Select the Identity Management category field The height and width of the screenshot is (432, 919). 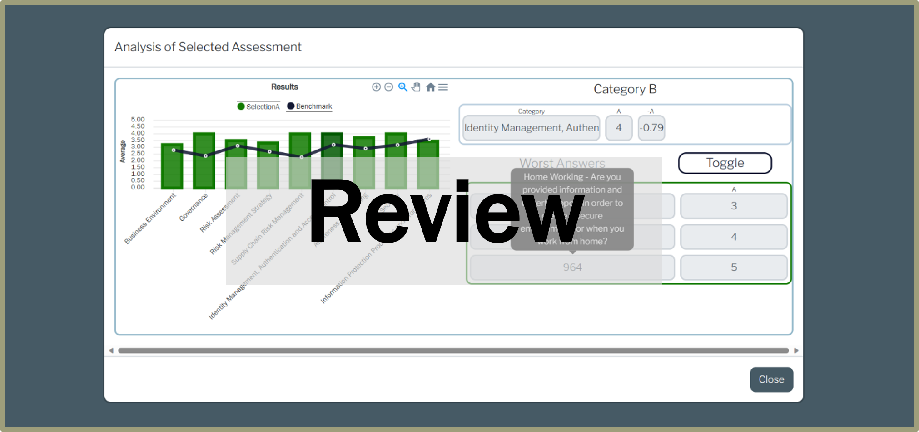tap(531, 128)
